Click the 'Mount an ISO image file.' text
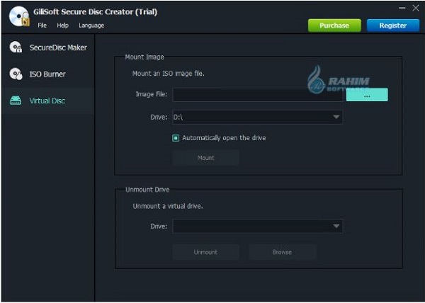 tap(169, 74)
